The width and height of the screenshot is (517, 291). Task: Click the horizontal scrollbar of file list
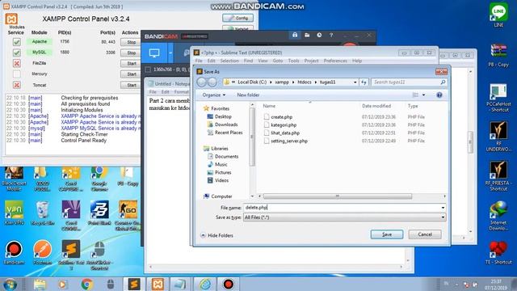pyautogui.click(x=338, y=196)
